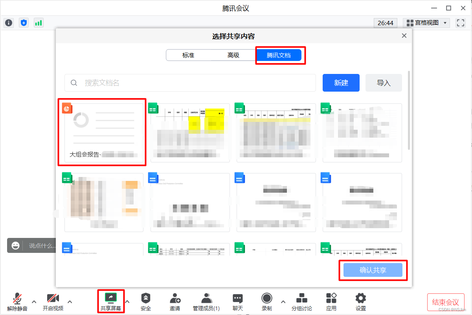
Task: Select the 大组会报告 presentation thumbnail
Action: coord(104,133)
